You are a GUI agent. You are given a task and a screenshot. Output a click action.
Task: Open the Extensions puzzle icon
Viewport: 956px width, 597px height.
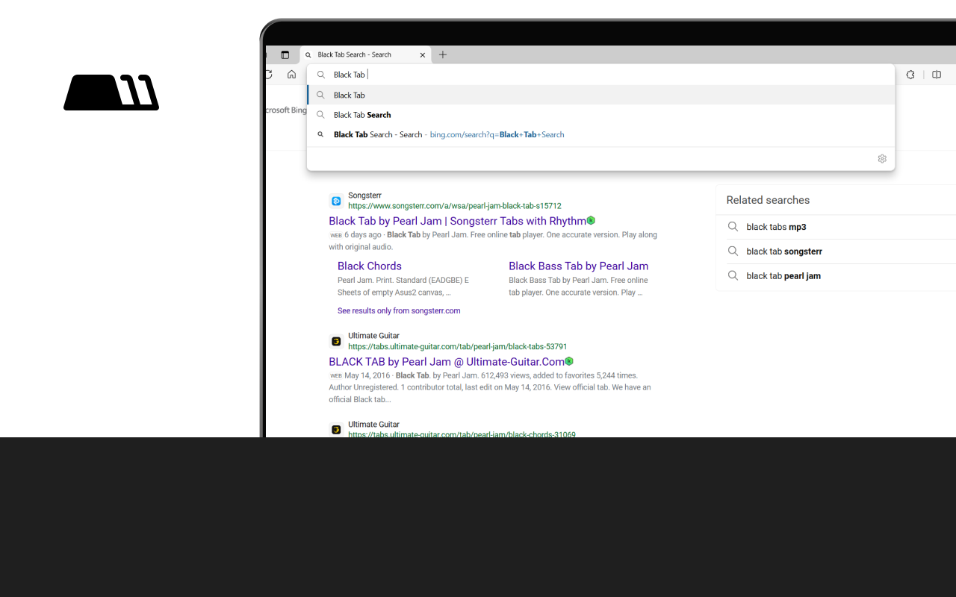tap(910, 75)
